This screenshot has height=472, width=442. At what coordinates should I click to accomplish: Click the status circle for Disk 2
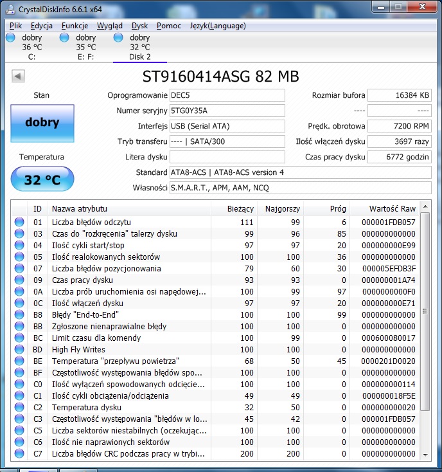click(x=118, y=38)
